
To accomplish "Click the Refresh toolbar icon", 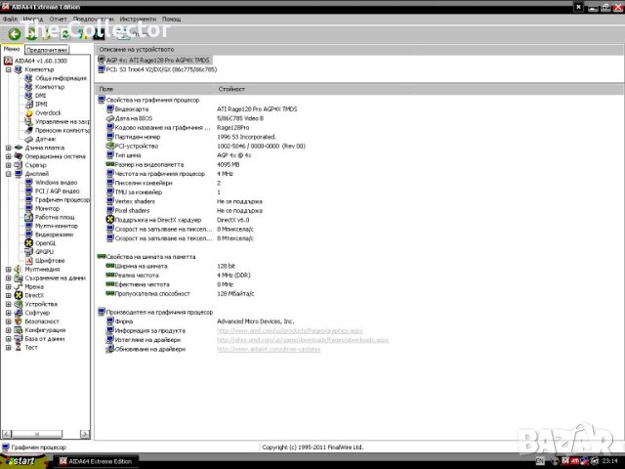I will 65,34.
